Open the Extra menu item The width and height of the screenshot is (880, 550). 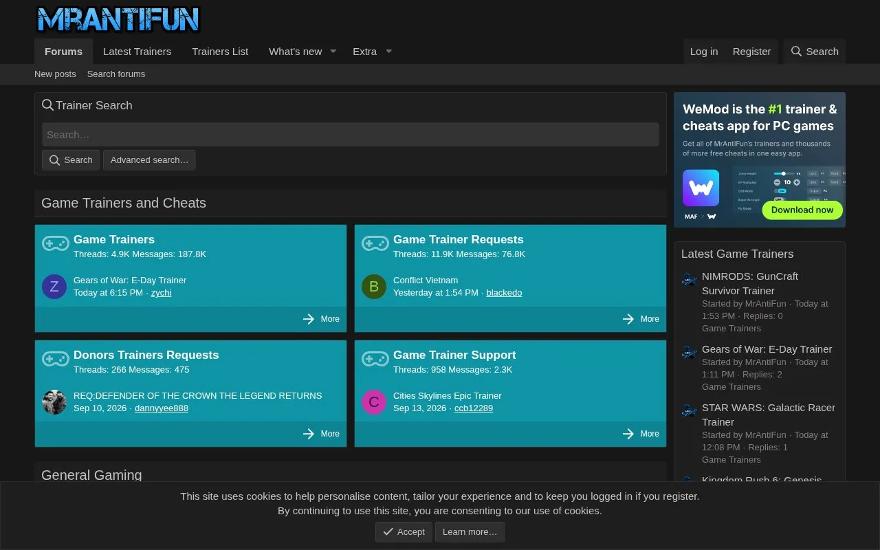point(364,52)
